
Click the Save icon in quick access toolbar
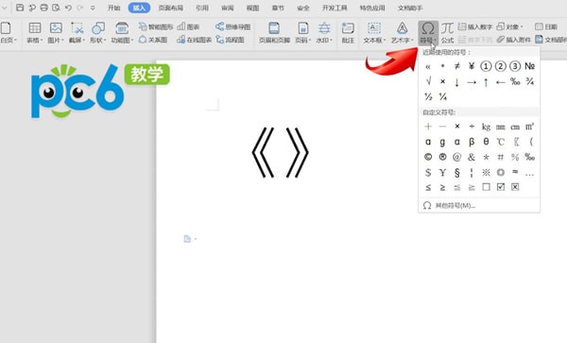[x=20, y=8]
